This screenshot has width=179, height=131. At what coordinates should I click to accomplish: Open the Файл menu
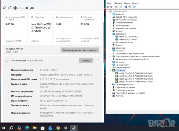[x=109, y=3]
